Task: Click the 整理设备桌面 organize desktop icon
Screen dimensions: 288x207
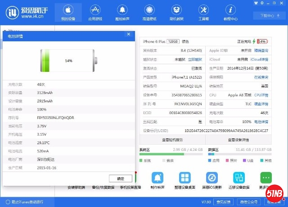Action: (185, 178)
